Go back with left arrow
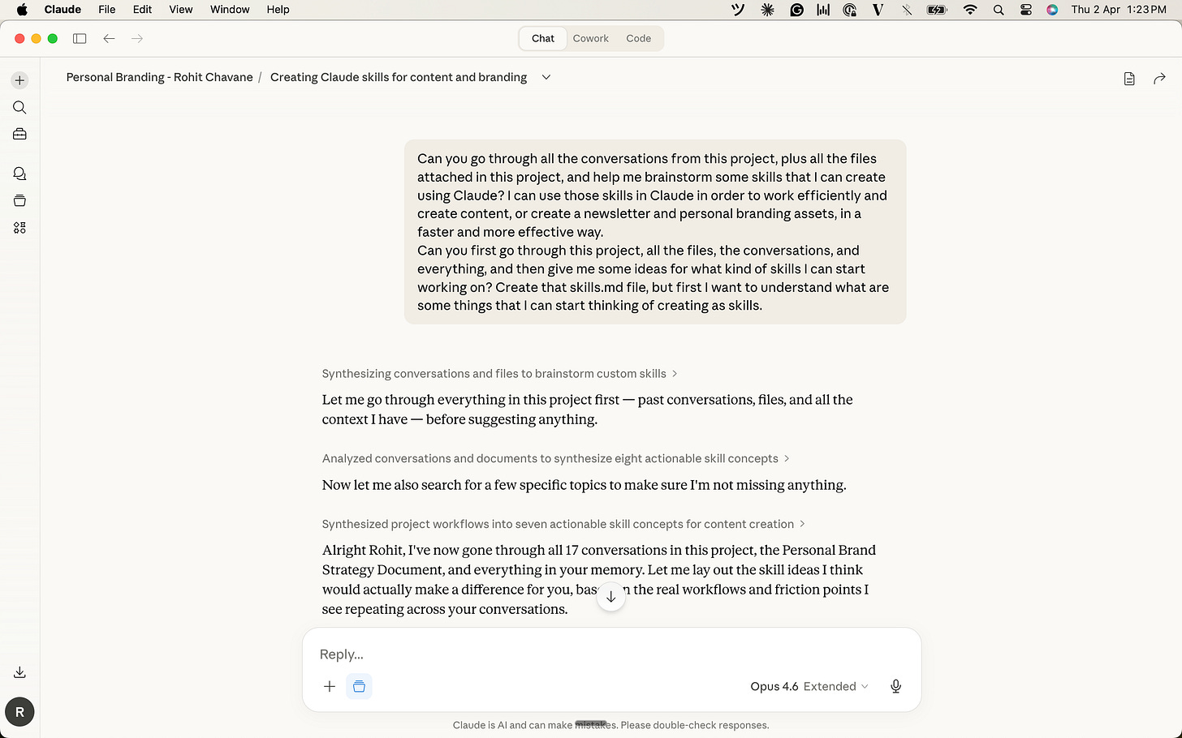The height and width of the screenshot is (738, 1182). click(109, 38)
